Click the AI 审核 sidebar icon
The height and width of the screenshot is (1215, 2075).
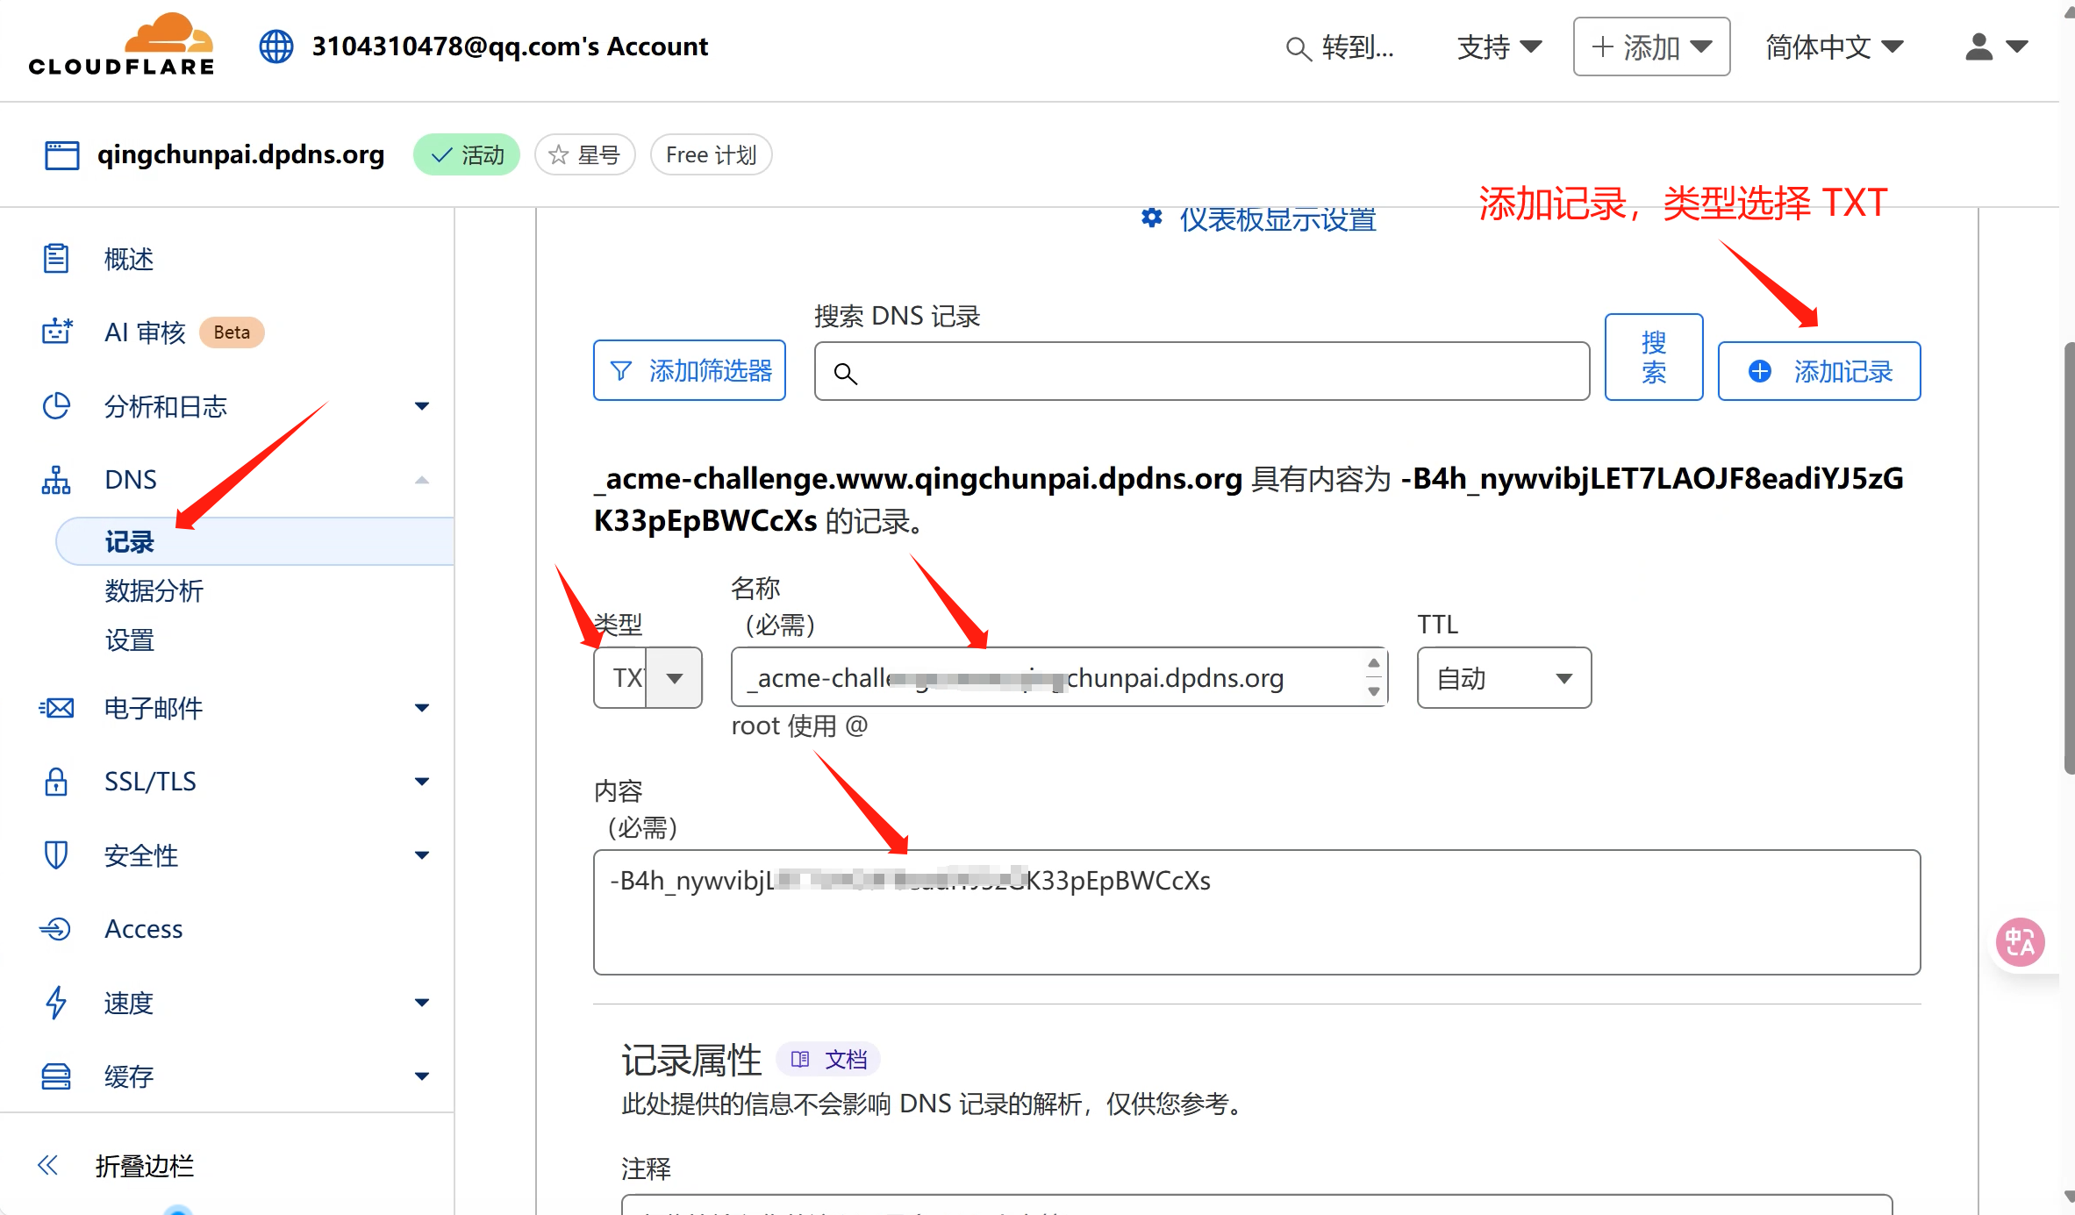click(57, 332)
